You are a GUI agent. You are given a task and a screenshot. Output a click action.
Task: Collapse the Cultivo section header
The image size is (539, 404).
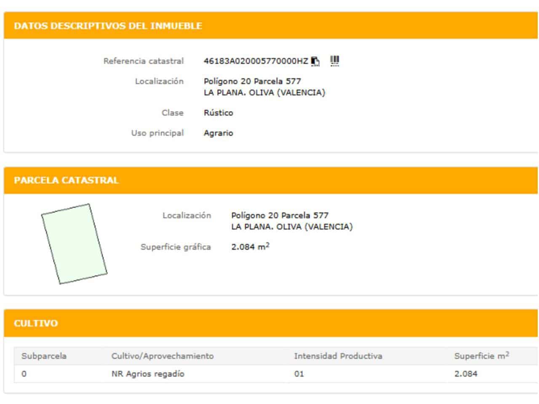pos(36,323)
